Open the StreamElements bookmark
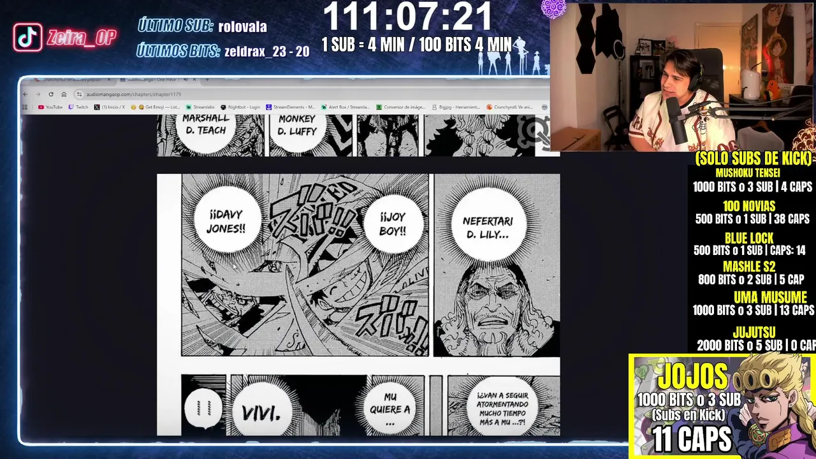Viewport: 816px width, 459px height. coord(290,107)
